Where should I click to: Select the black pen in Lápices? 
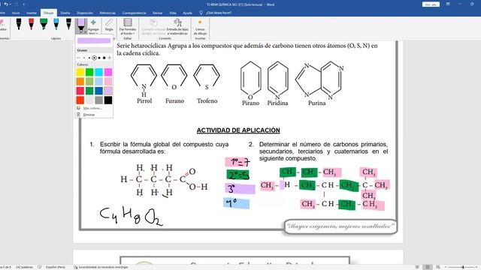pyautogui.click(x=19, y=24)
